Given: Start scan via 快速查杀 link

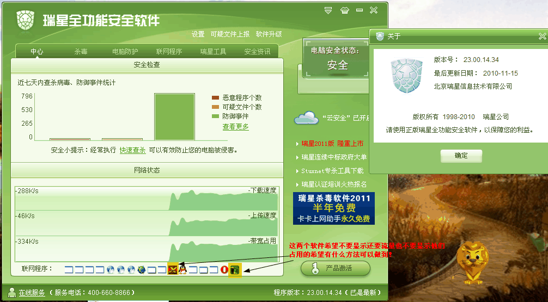Looking at the screenshot, I should pos(132,150).
